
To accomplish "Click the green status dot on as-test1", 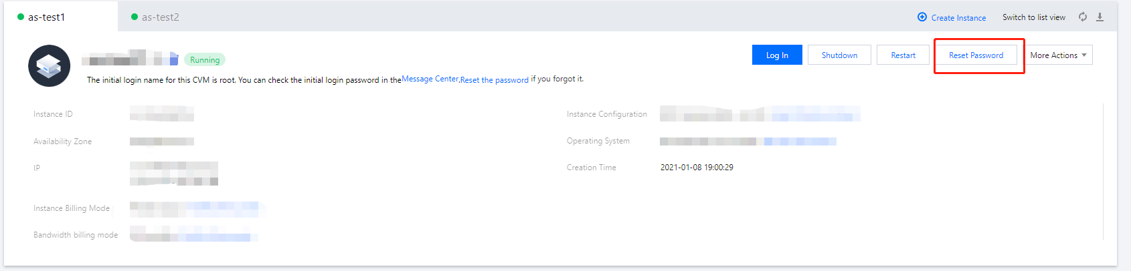I will pos(21,17).
